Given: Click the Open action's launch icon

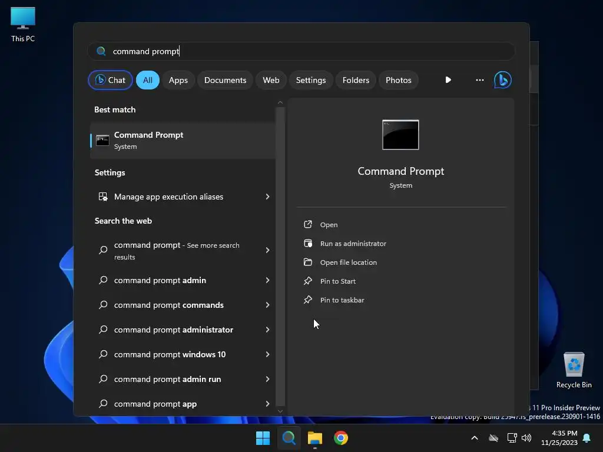Looking at the screenshot, I should click(x=307, y=224).
